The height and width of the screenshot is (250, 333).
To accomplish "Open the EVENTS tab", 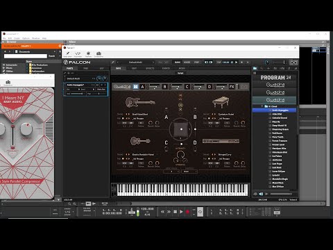I will (166, 69).
